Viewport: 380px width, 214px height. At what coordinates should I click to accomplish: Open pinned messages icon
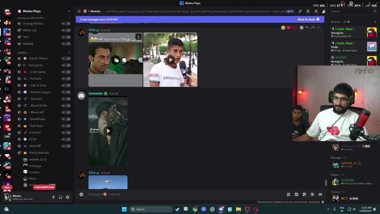316,11
